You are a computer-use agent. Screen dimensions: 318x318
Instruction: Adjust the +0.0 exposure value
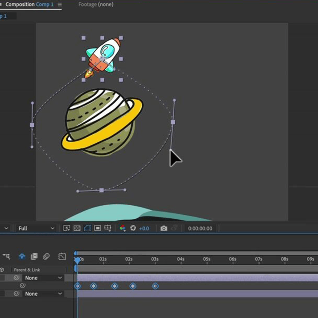tap(144, 228)
